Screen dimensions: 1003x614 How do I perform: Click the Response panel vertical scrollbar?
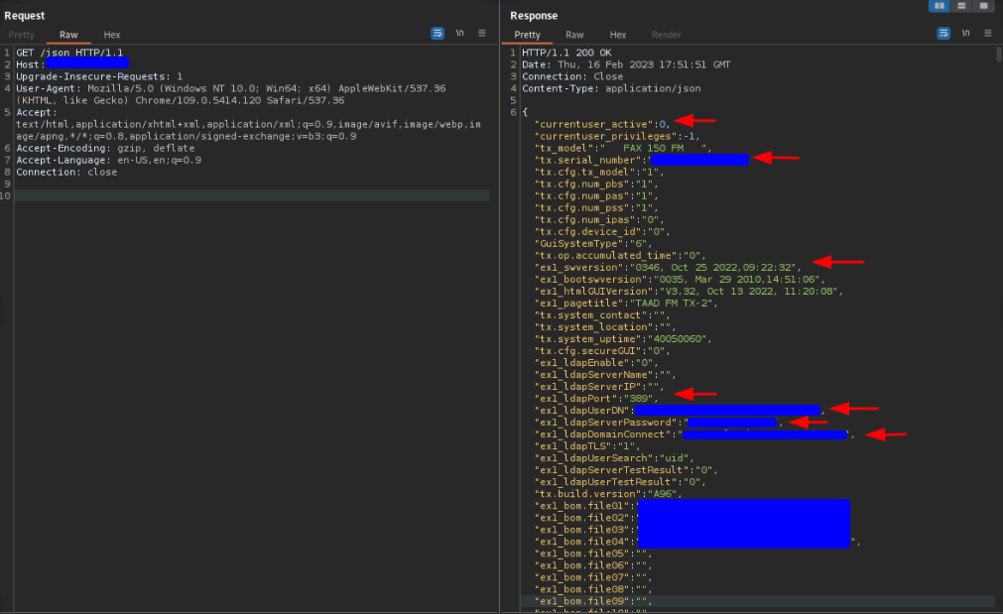tap(997, 298)
